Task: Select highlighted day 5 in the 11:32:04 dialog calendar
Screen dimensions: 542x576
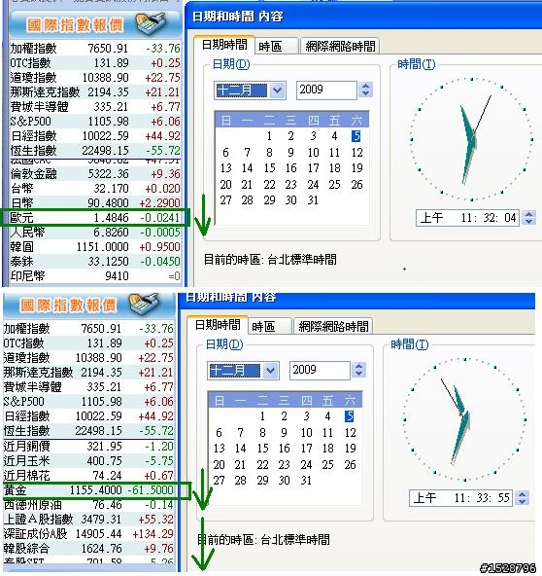Action: coord(356,136)
